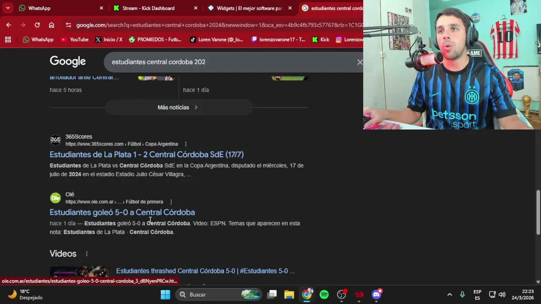Open the WhatsApp bookmark
The width and height of the screenshot is (541, 304).
(38, 39)
